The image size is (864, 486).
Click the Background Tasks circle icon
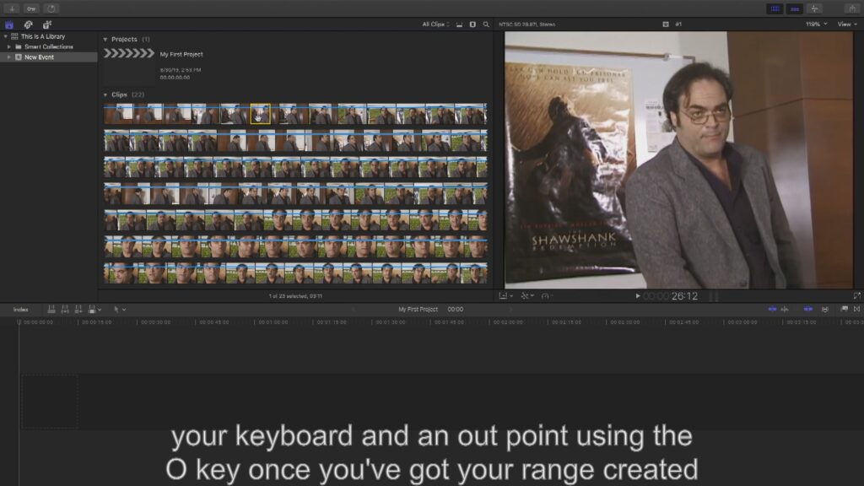(x=51, y=8)
